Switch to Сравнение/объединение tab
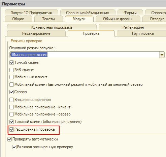The height and width of the screenshot is (157, 166). pos(88,13)
